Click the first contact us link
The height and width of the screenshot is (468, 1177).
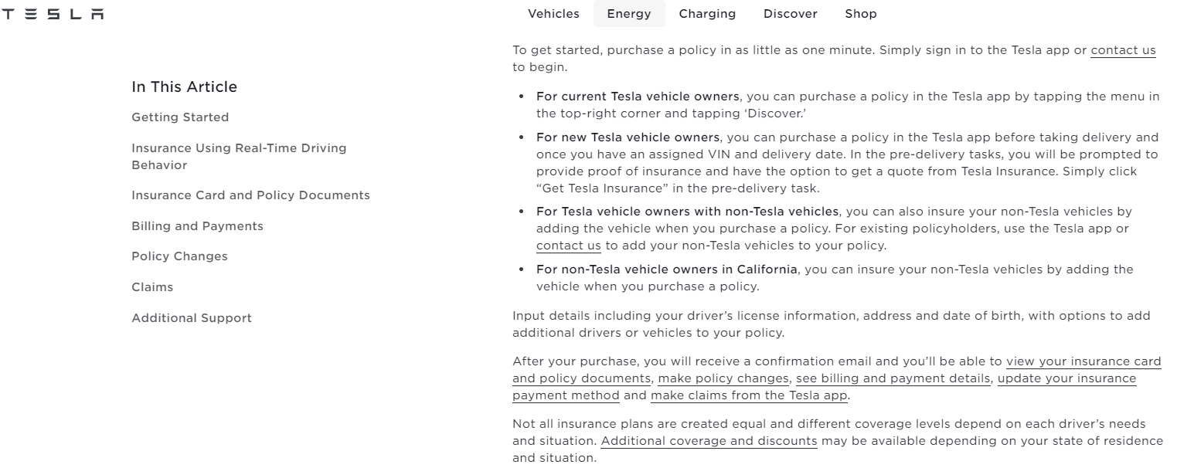pyautogui.click(x=1123, y=50)
